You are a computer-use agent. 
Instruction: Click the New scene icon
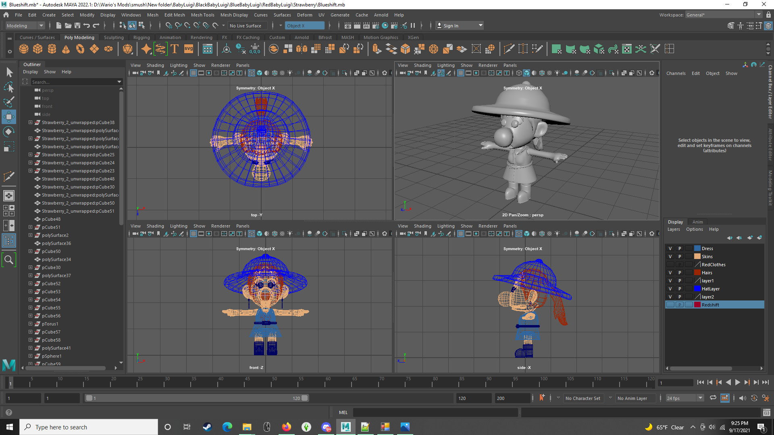pyautogui.click(x=59, y=26)
